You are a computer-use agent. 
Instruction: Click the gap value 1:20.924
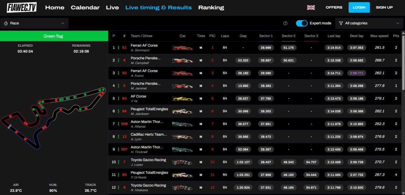point(243,188)
